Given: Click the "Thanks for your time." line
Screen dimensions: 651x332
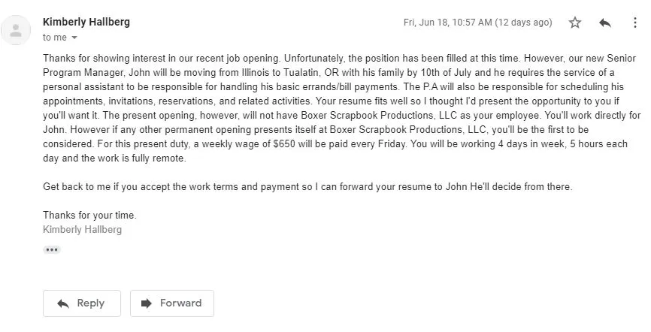Looking at the screenshot, I should (x=89, y=216).
